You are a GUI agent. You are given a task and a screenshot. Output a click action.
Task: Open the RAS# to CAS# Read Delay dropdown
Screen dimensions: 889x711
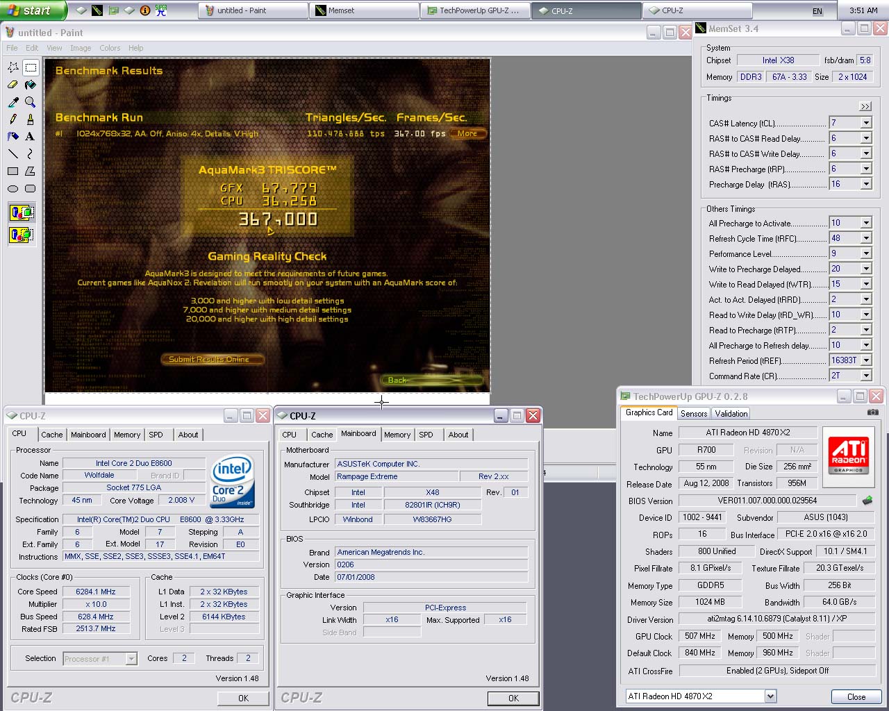coord(866,138)
